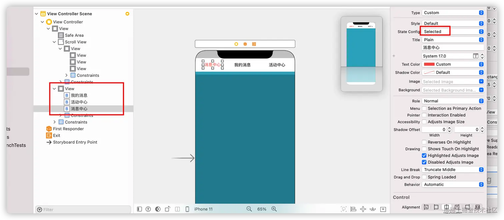Open the Role dropdown showing Normal

coord(453,101)
